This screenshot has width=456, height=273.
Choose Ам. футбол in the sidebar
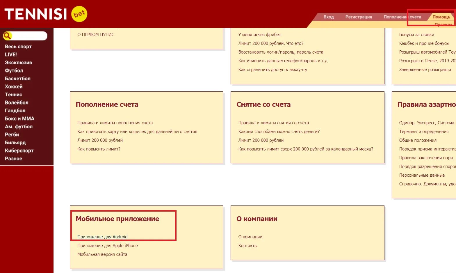point(19,127)
